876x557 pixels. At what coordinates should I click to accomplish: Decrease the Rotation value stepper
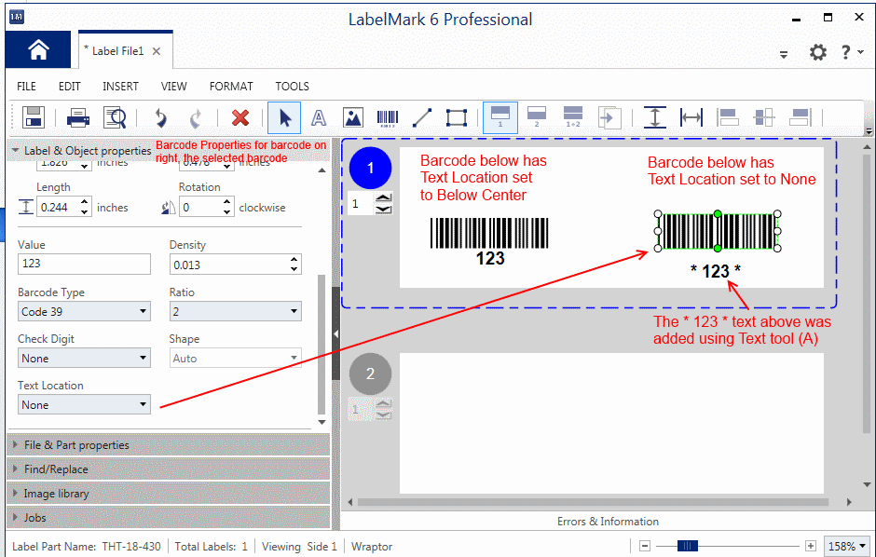(226, 212)
